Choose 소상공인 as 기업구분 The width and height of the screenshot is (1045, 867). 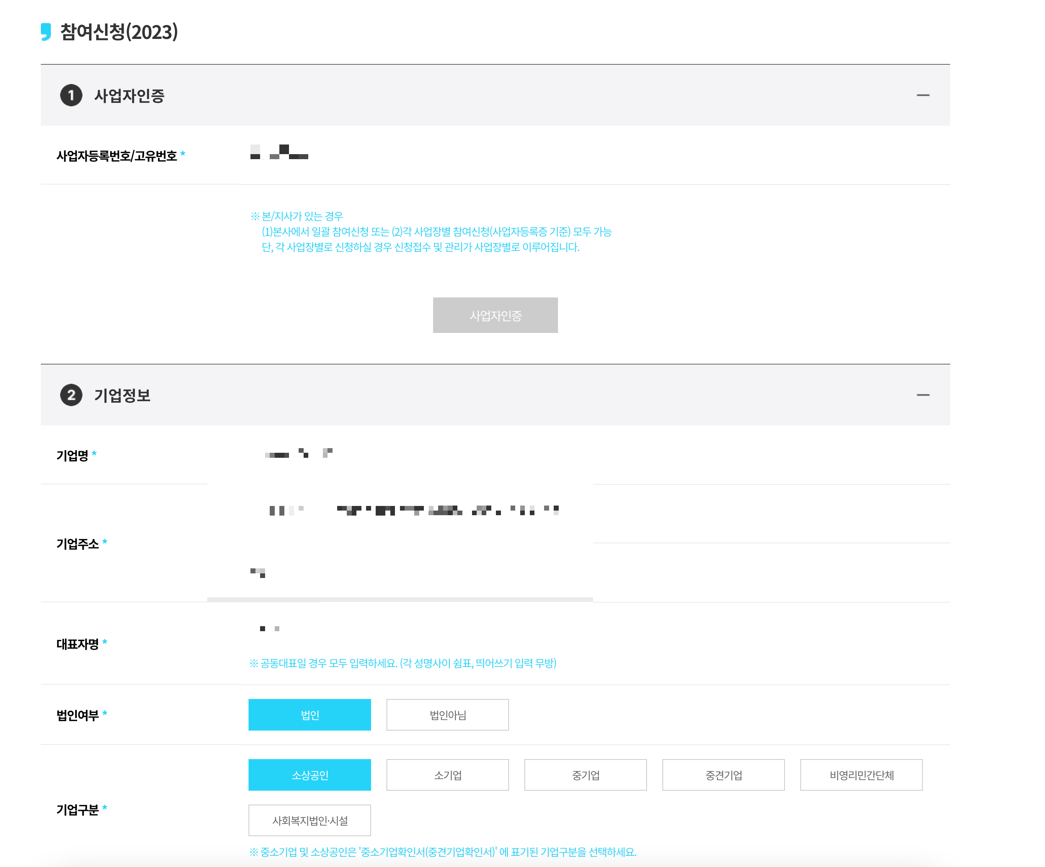click(309, 775)
